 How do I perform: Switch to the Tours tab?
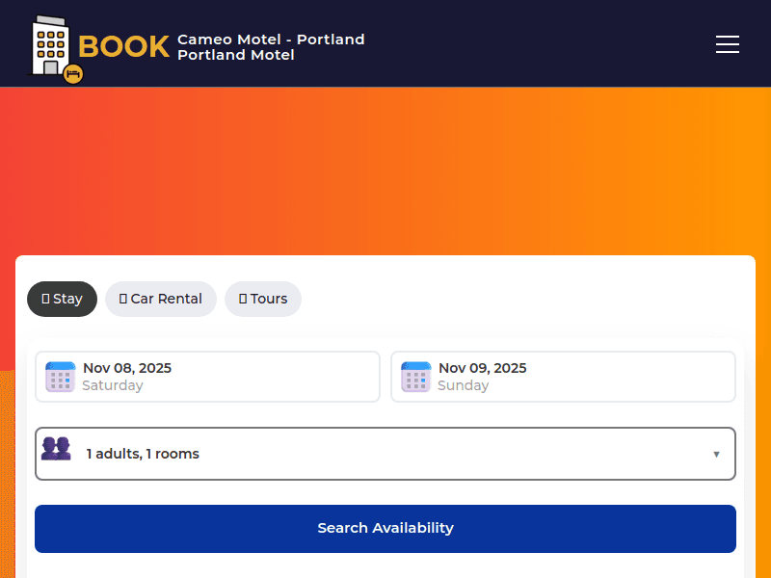coord(263,299)
